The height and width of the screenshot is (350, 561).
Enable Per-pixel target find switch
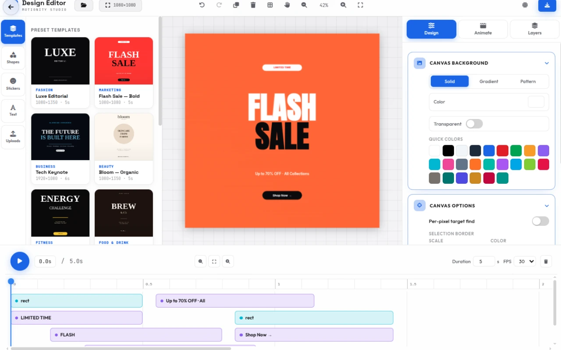click(540, 221)
